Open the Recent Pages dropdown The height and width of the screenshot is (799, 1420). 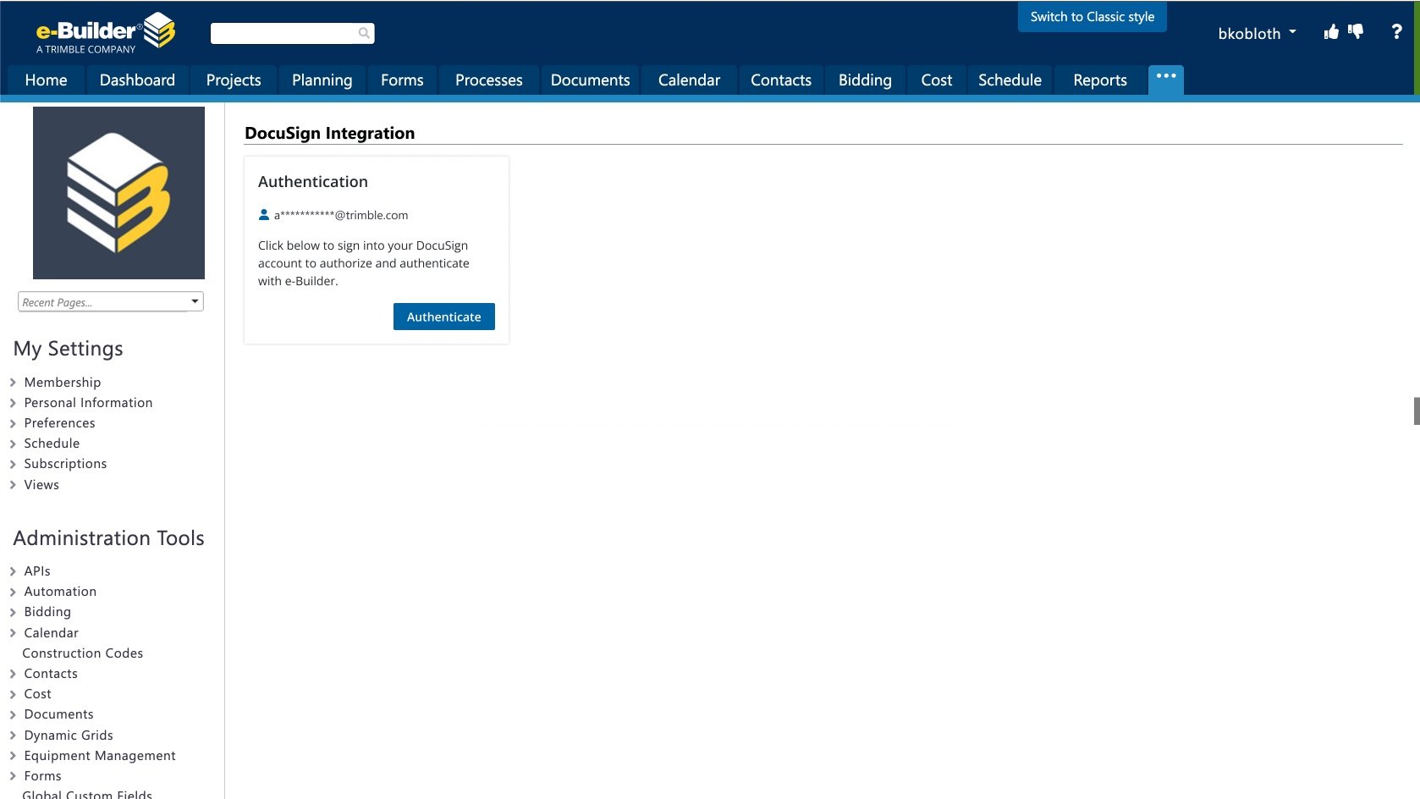coord(111,301)
